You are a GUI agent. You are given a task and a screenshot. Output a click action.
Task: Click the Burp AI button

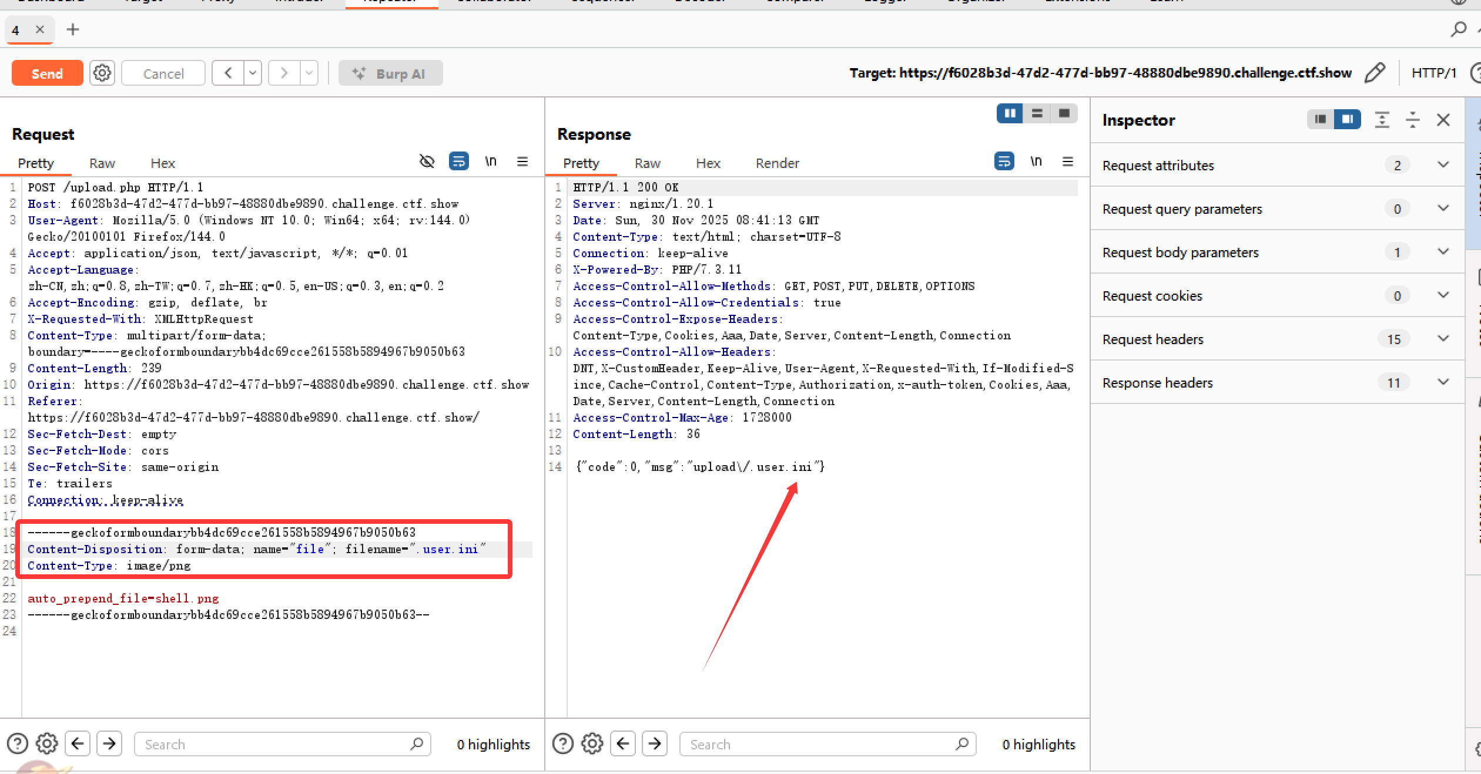coord(390,73)
